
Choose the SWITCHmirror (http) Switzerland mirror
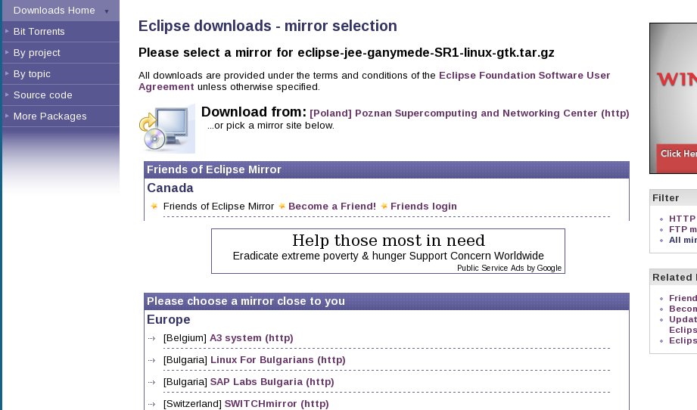276,404
